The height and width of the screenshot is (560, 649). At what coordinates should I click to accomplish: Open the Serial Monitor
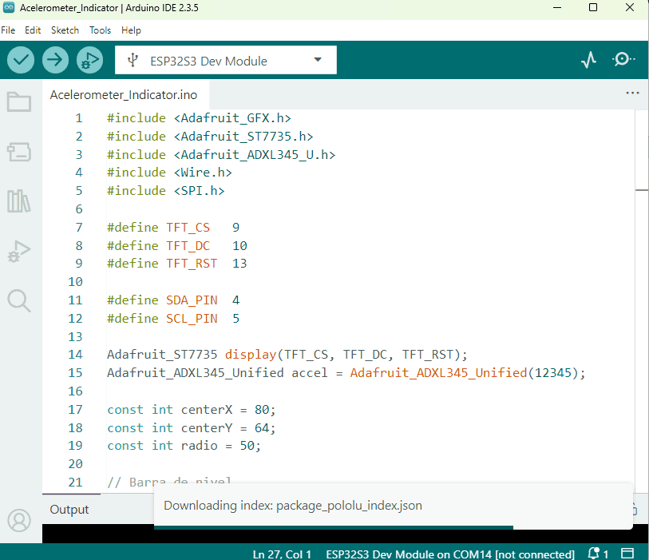623,60
